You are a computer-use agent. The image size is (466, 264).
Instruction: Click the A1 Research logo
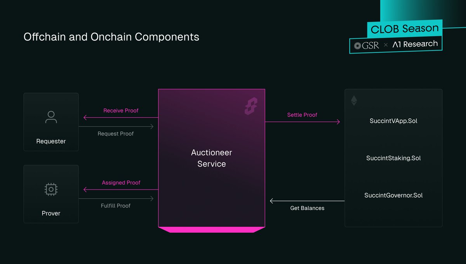(x=415, y=44)
